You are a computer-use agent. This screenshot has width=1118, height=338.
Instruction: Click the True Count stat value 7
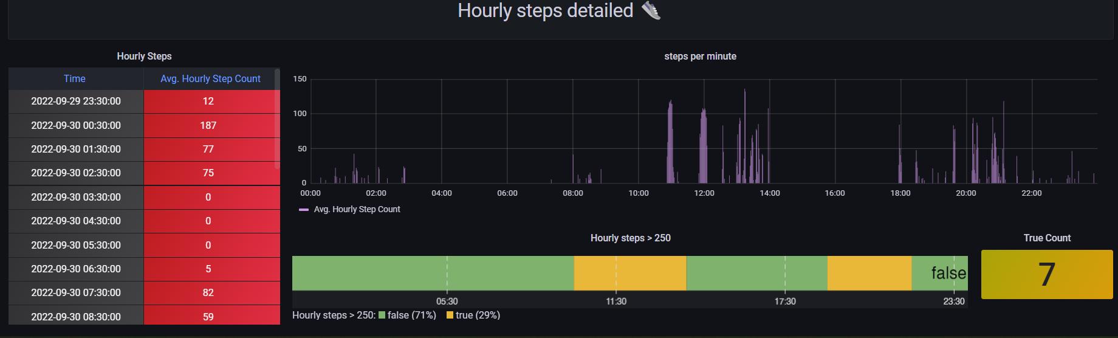click(x=1046, y=274)
